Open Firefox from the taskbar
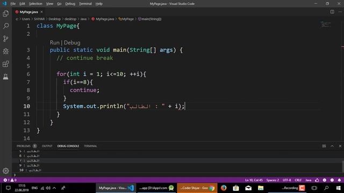The width and height of the screenshot is (344, 193). 224,188
